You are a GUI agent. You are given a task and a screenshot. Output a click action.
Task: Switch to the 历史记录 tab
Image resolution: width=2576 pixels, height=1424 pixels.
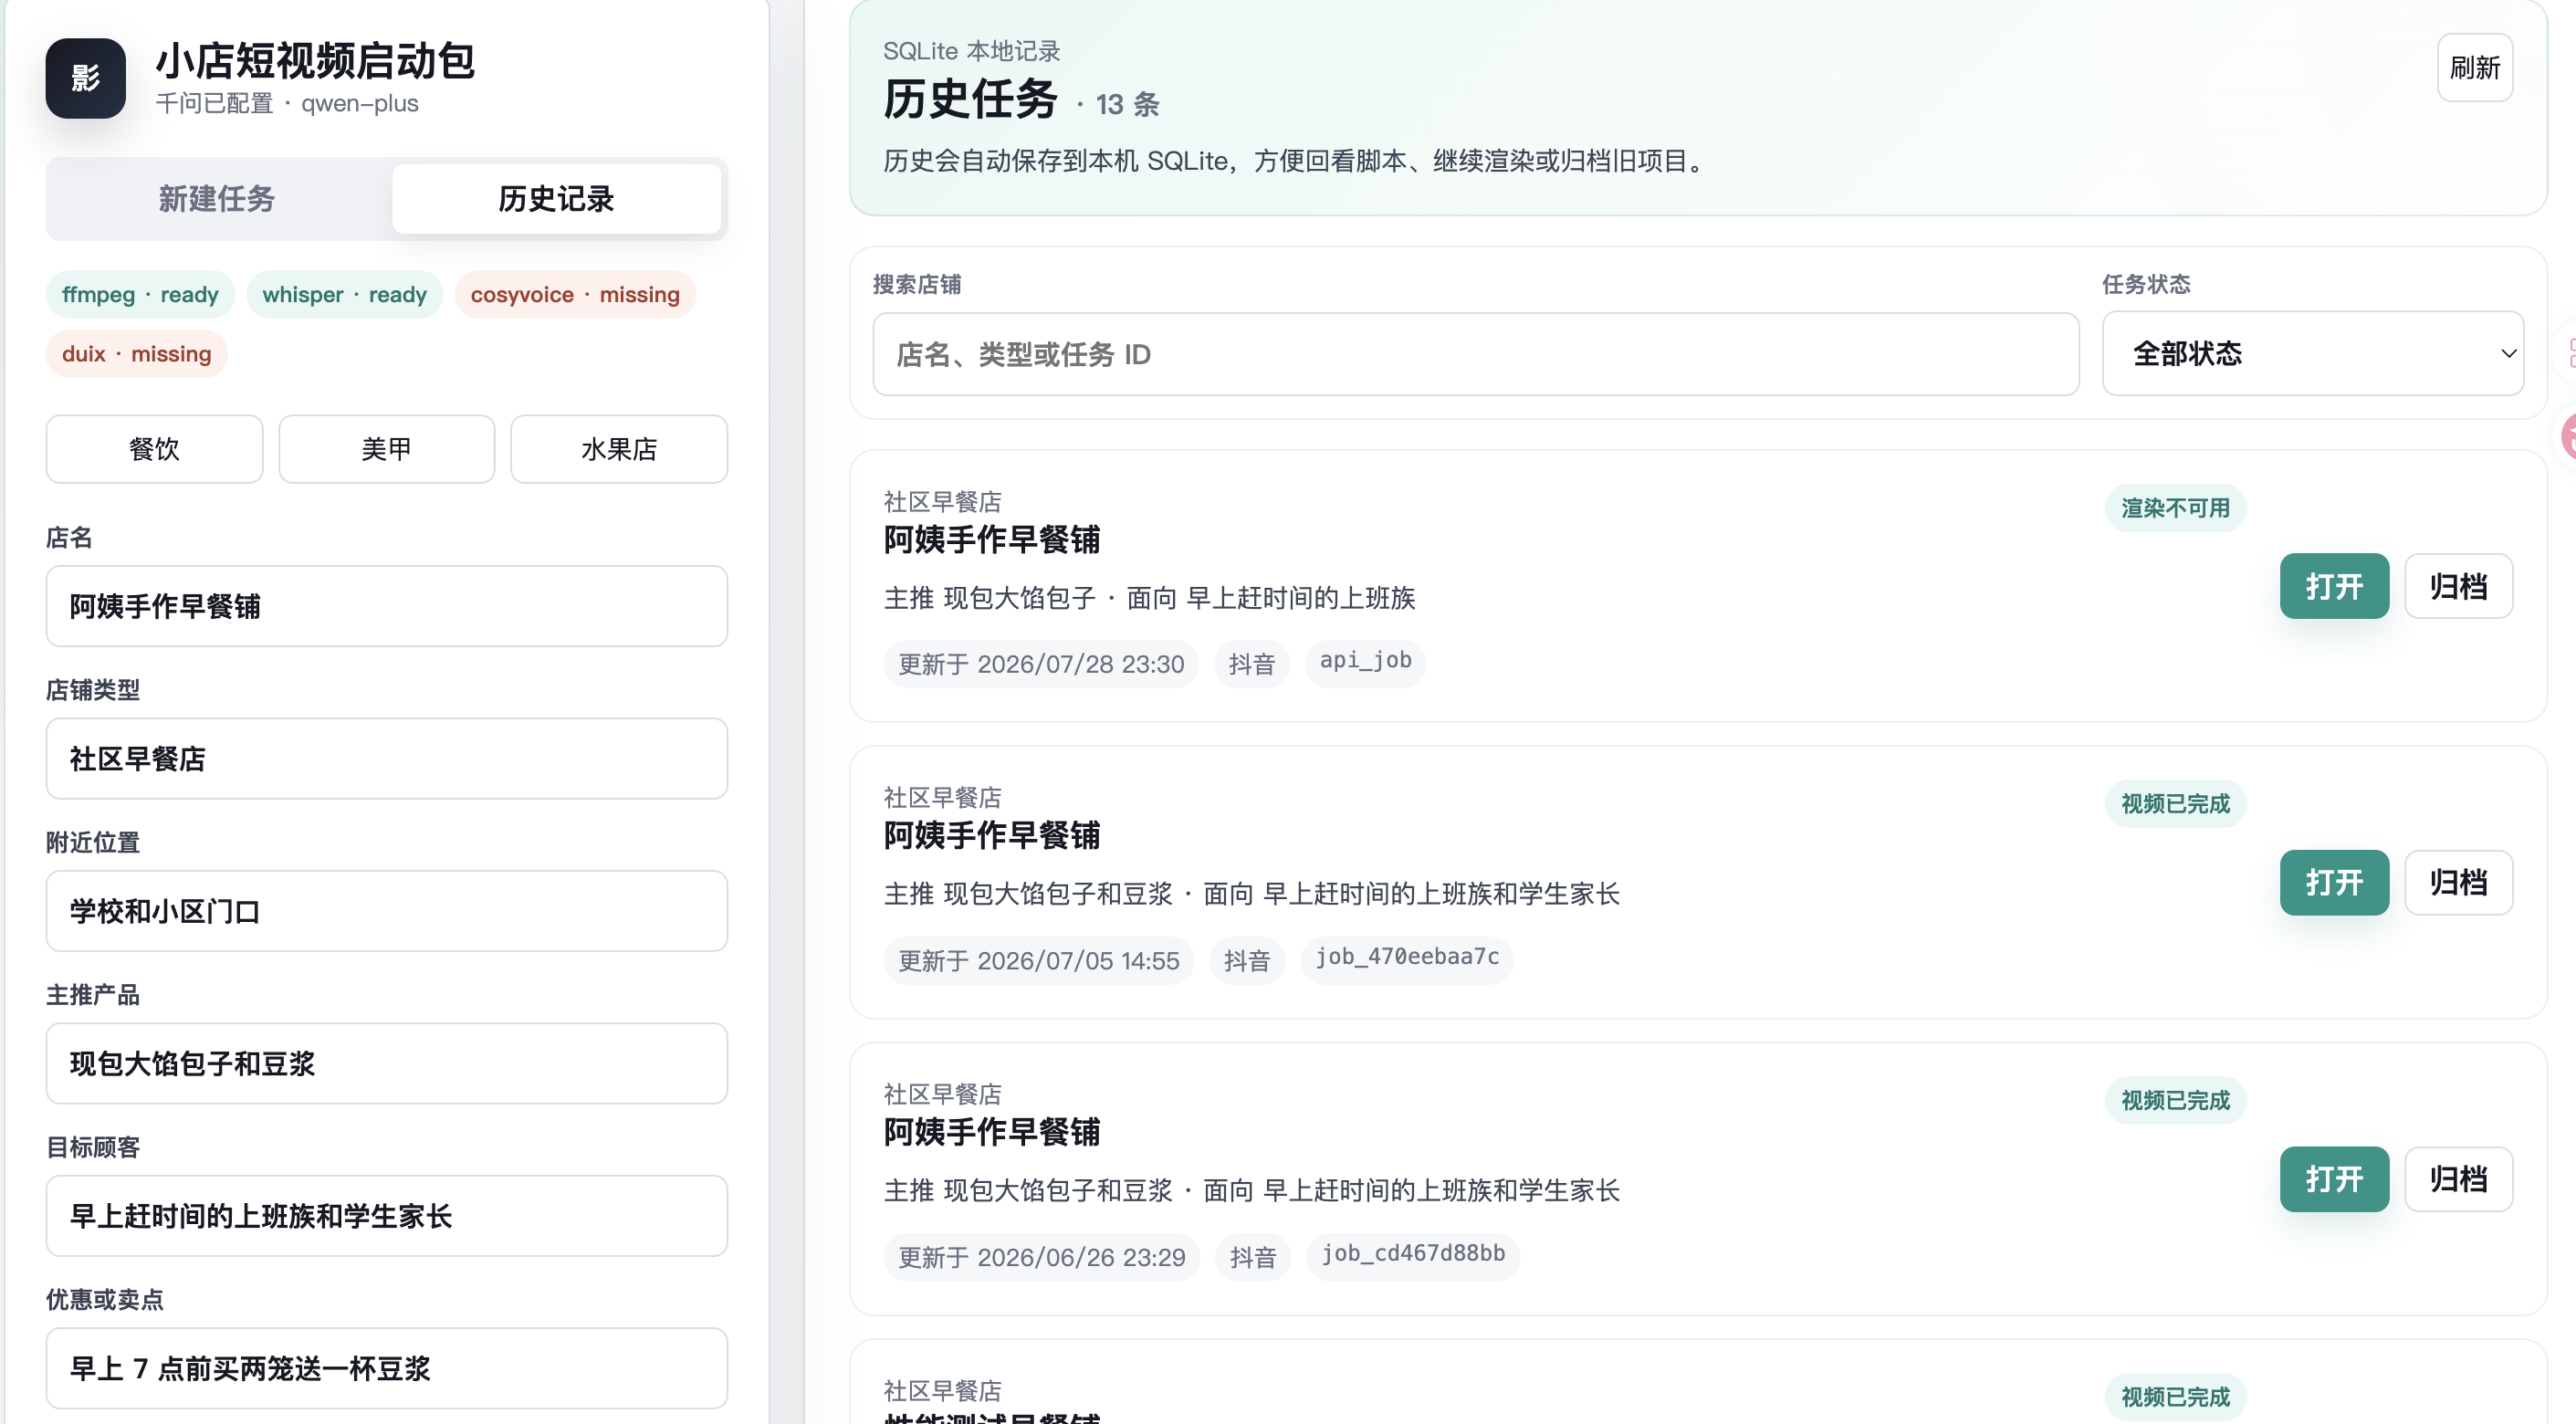tap(556, 199)
